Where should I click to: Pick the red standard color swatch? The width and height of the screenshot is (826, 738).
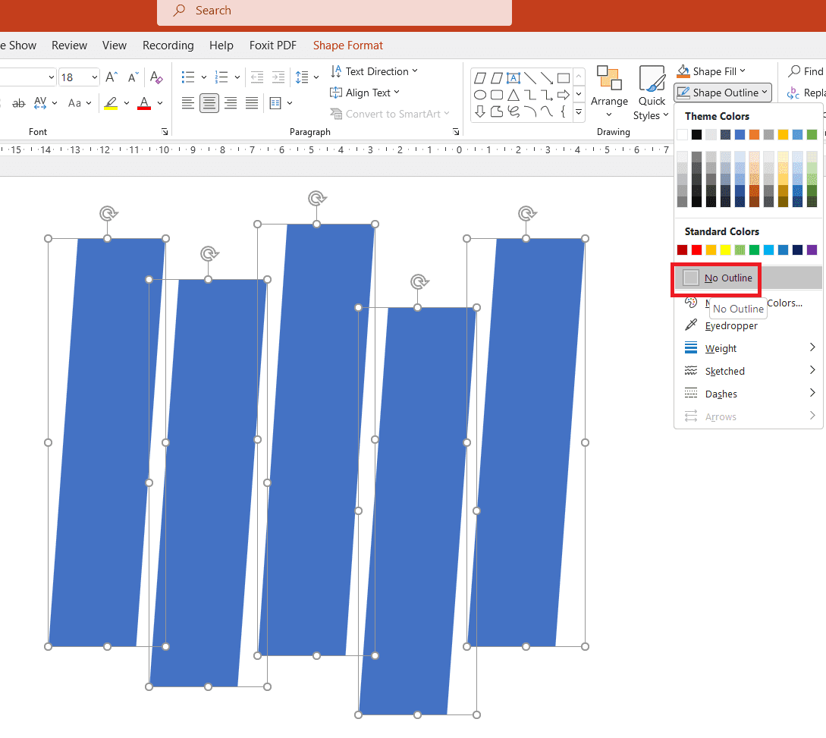coord(696,250)
